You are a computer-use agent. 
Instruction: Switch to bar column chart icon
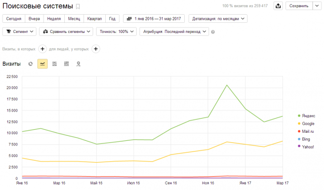(x=66, y=64)
